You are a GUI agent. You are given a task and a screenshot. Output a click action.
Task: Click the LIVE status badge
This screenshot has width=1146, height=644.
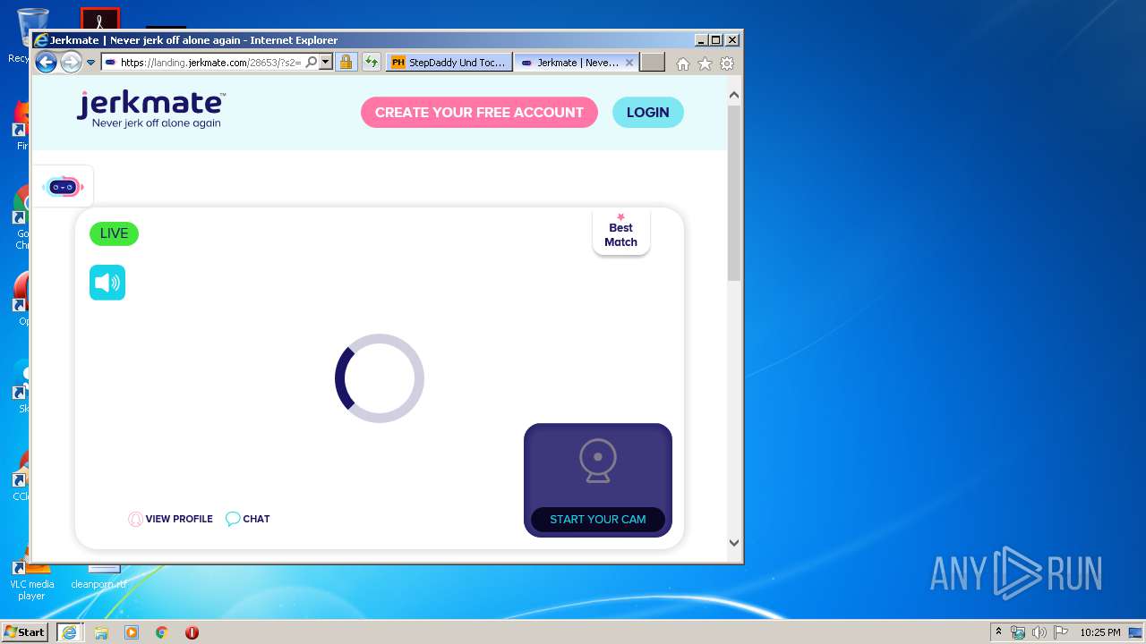pyautogui.click(x=114, y=233)
